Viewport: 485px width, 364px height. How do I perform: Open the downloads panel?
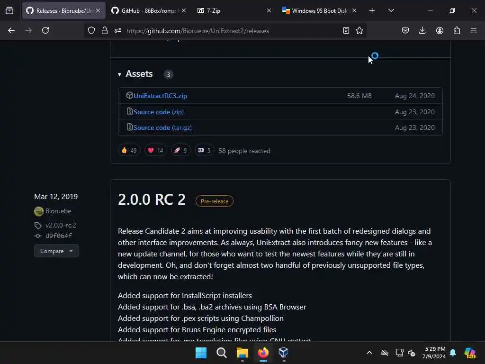422,30
